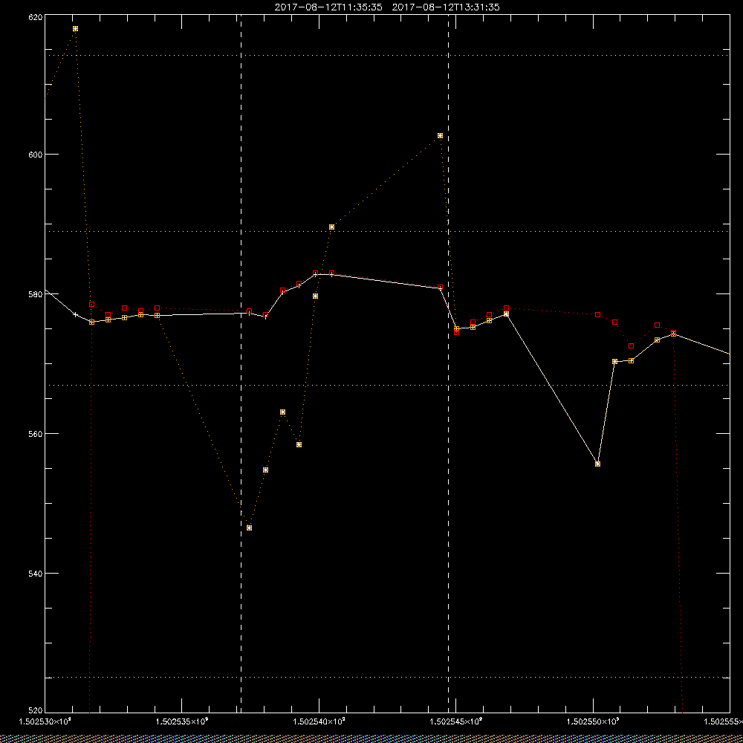Click the start timestamp 2017-08-12T11:35:35 in title
Viewport: 743px width, 743px height.
pyautogui.click(x=328, y=7)
